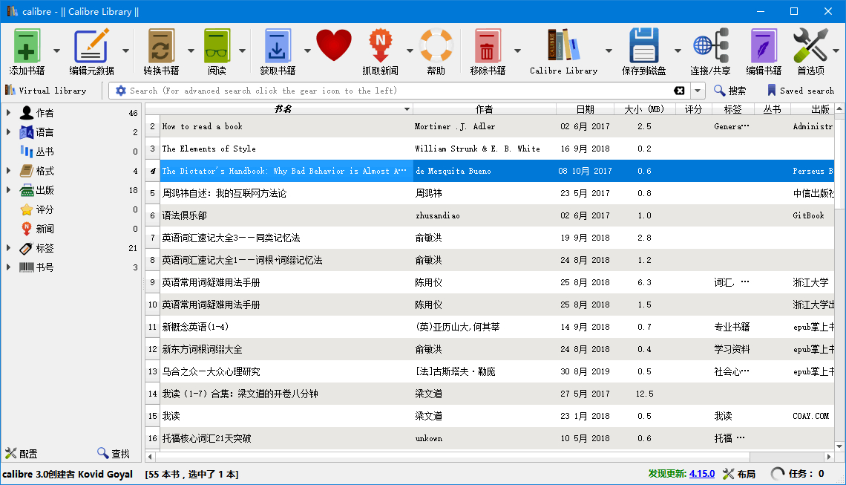Open Saved search menu

[801, 91]
